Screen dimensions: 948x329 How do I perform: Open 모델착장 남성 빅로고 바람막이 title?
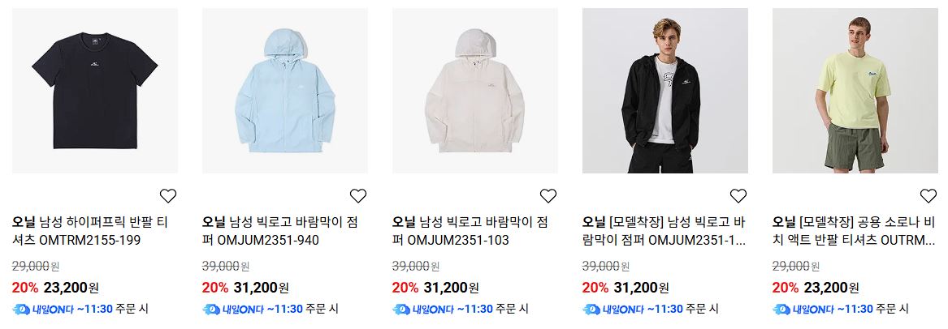[664, 232]
